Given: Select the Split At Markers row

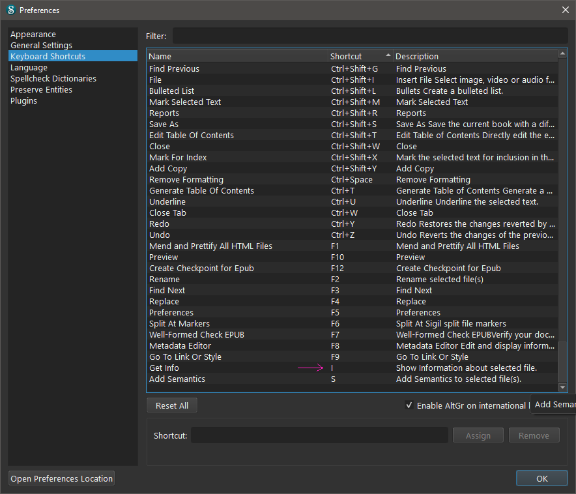Looking at the screenshot, I should 353,324.
